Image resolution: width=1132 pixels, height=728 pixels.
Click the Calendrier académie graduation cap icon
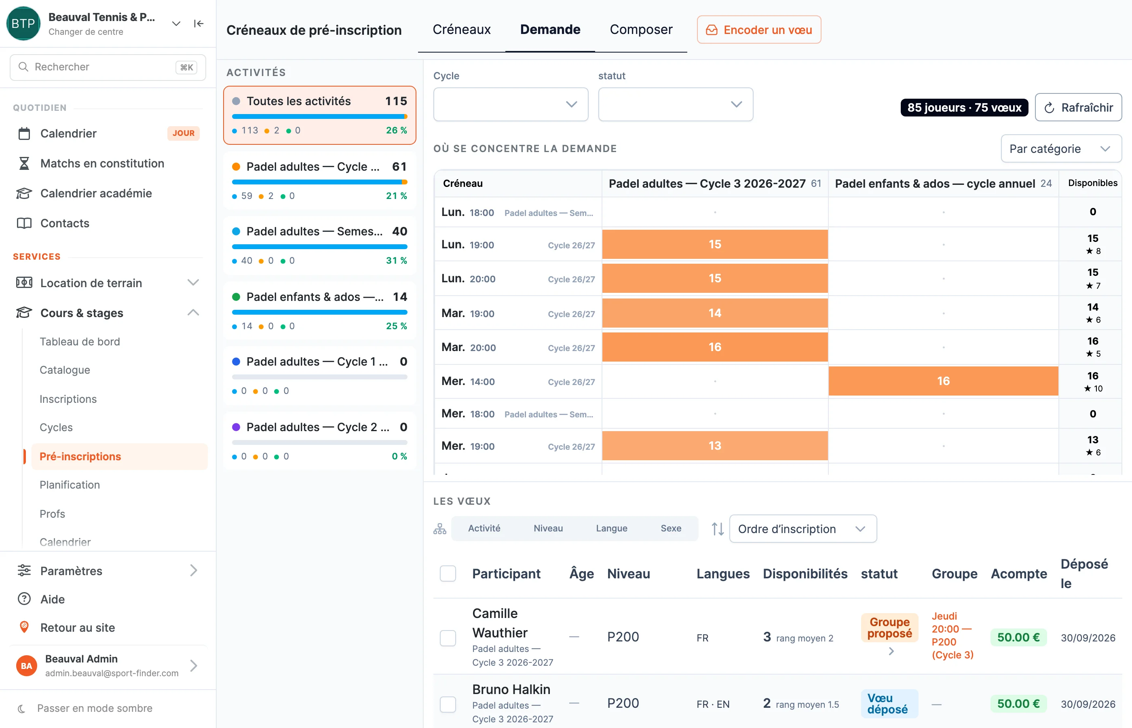[24, 193]
